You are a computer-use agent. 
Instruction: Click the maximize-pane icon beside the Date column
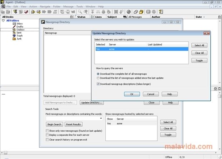[219, 17]
